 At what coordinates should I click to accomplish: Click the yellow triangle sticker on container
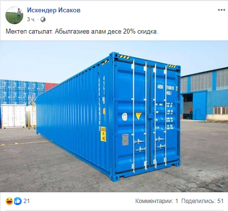pyautogui.click(x=138, y=116)
